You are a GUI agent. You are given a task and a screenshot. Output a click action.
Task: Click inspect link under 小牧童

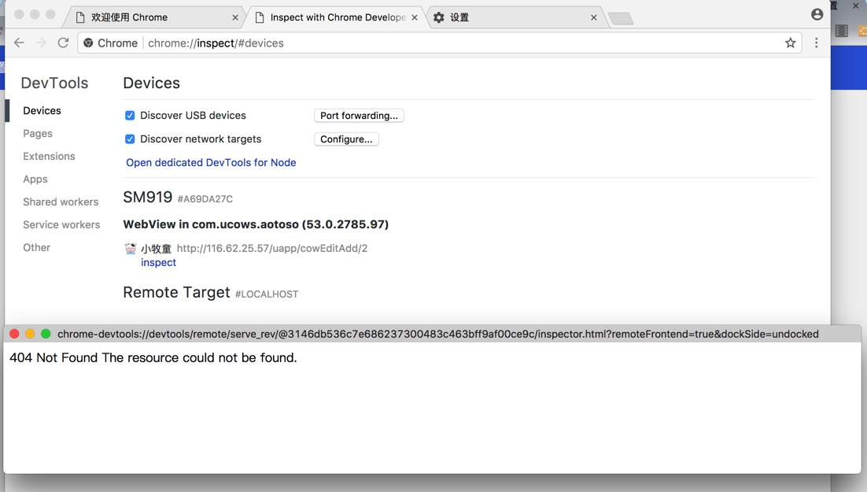point(158,263)
